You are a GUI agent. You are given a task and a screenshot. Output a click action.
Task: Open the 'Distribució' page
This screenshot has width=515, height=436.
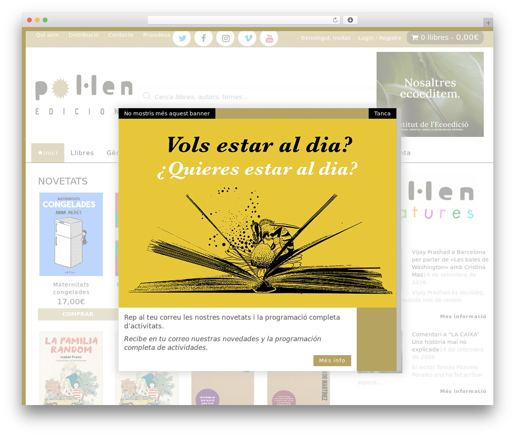point(83,35)
